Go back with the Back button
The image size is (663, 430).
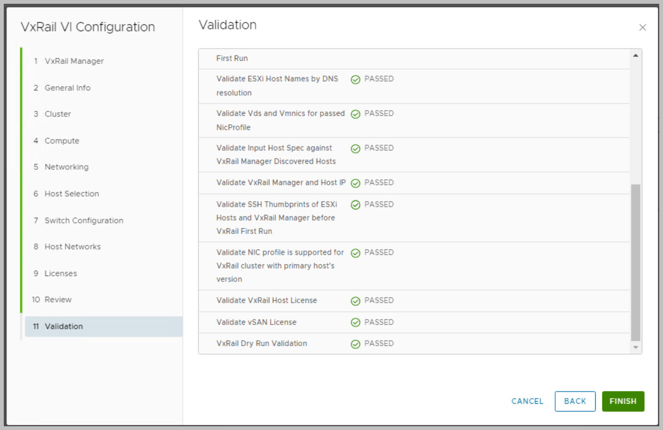point(574,401)
